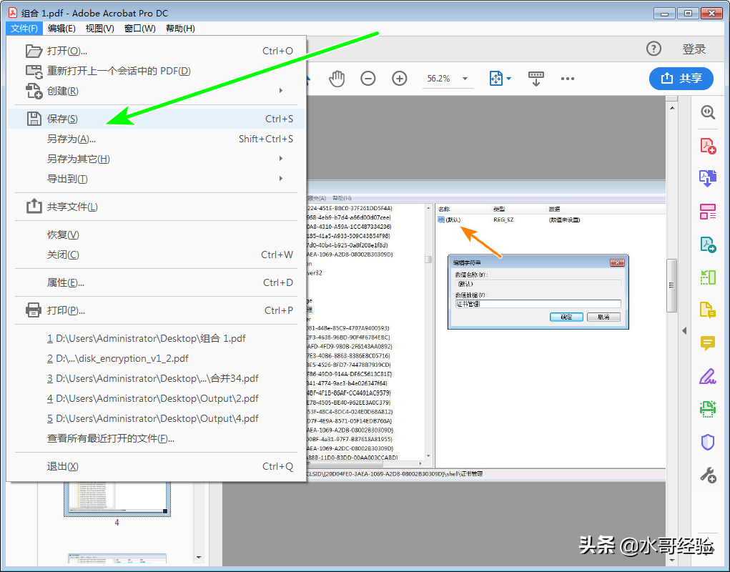Close the Acrobat Pro DC window
Viewport: 730px width, 572px height.
712,14
